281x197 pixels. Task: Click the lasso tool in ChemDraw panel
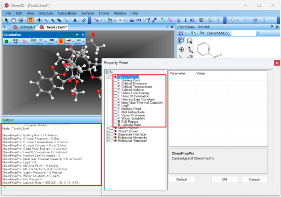point(181,41)
